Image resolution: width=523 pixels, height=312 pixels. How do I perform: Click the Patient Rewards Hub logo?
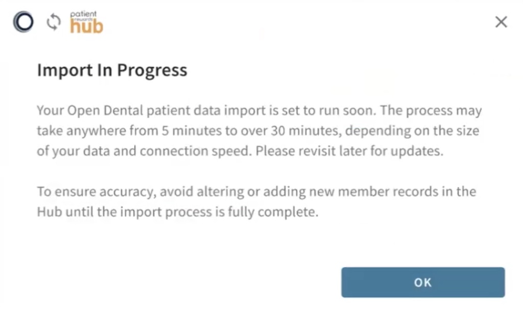(86, 22)
